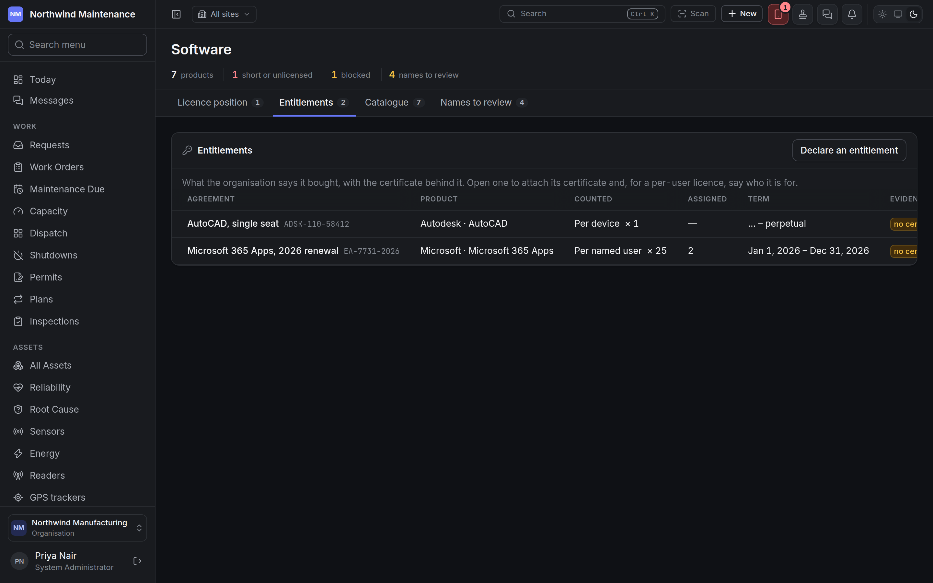Collapse the sidebar panel icon

(176, 14)
